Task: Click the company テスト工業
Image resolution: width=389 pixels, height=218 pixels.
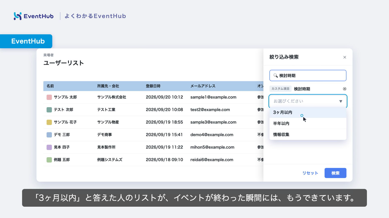Action: 106,110
